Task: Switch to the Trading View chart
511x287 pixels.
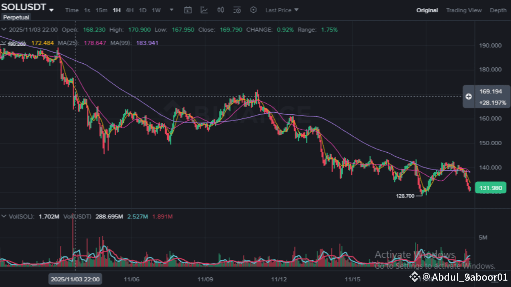Action: pos(464,10)
